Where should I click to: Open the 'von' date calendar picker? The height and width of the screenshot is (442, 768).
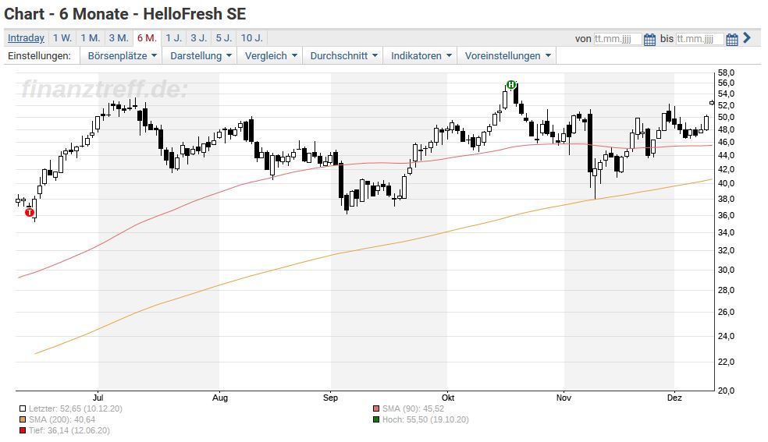(x=649, y=39)
